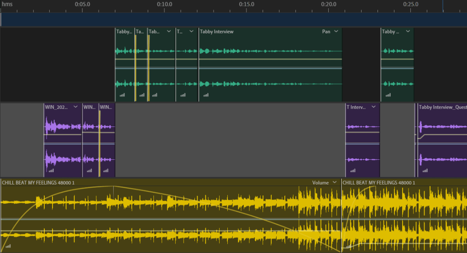Expand dropdown arrow on T Interv clip

pos(374,107)
